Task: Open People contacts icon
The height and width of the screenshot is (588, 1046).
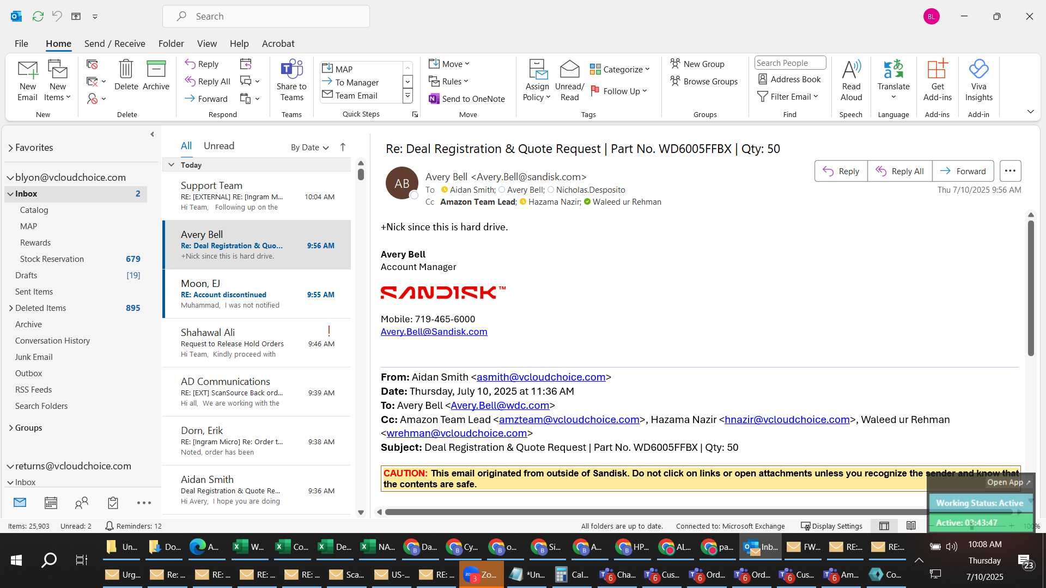Action: coord(82,503)
